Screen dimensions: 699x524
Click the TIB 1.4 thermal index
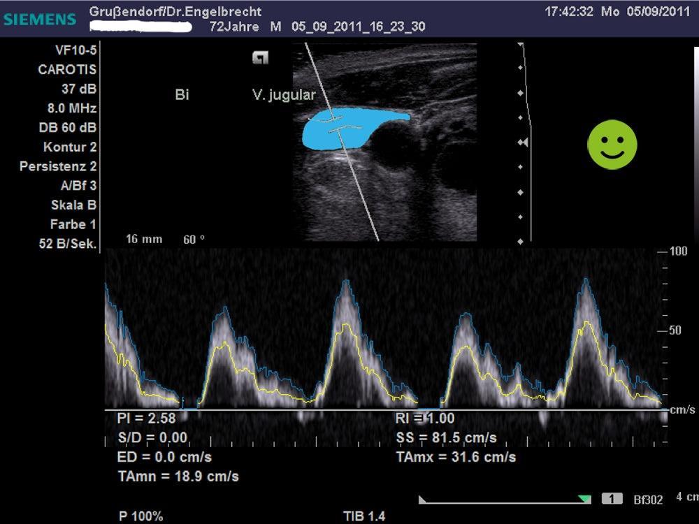click(364, 516)
